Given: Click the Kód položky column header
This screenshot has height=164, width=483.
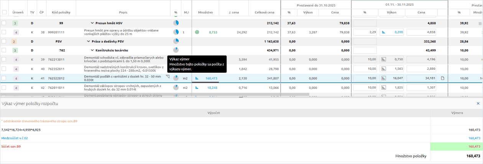Looking at the screenshot, I should click(x=61, y=13).
